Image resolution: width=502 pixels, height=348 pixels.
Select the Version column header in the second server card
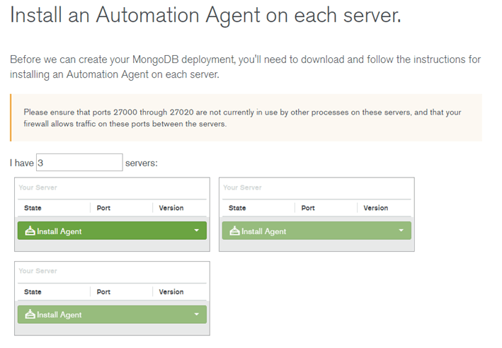click(x=376, y=208)
